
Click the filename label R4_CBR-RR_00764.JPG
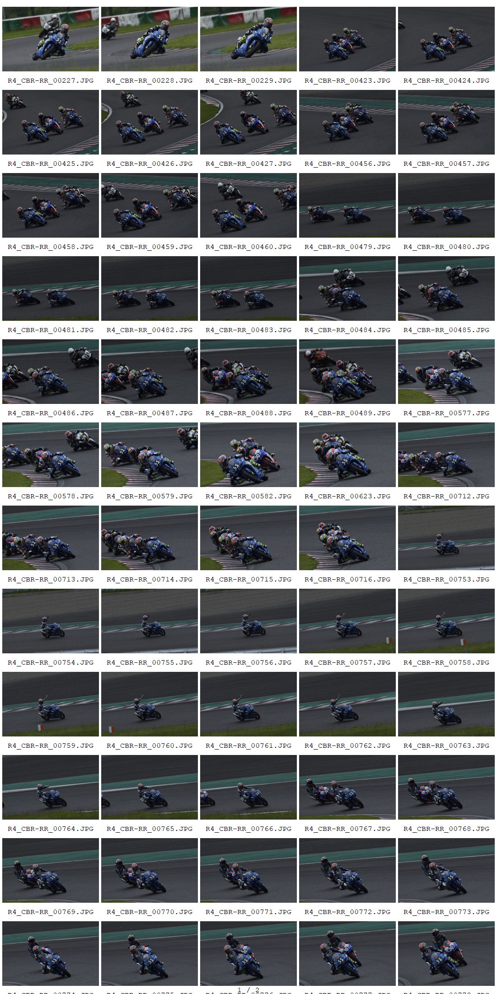pos(51,829)
